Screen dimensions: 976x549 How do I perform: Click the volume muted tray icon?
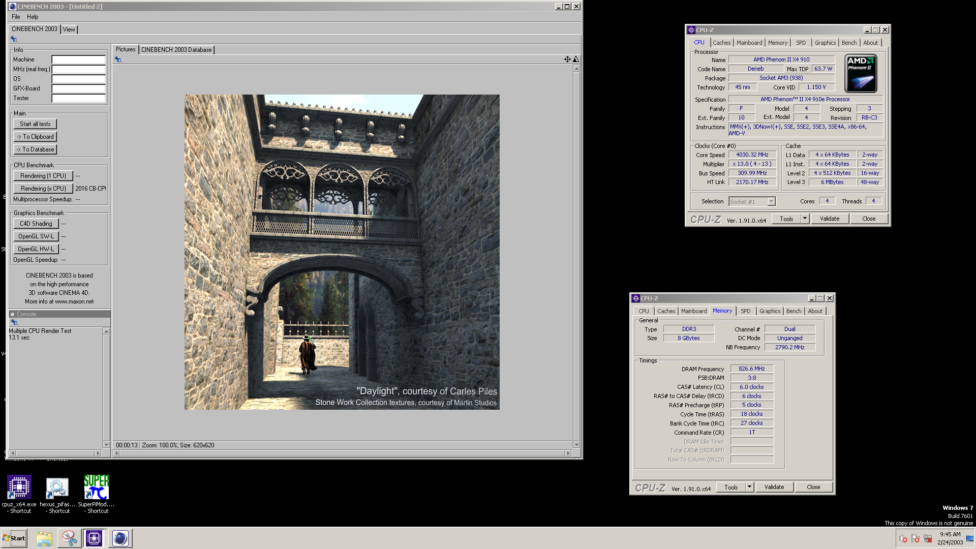click(903, 539)
